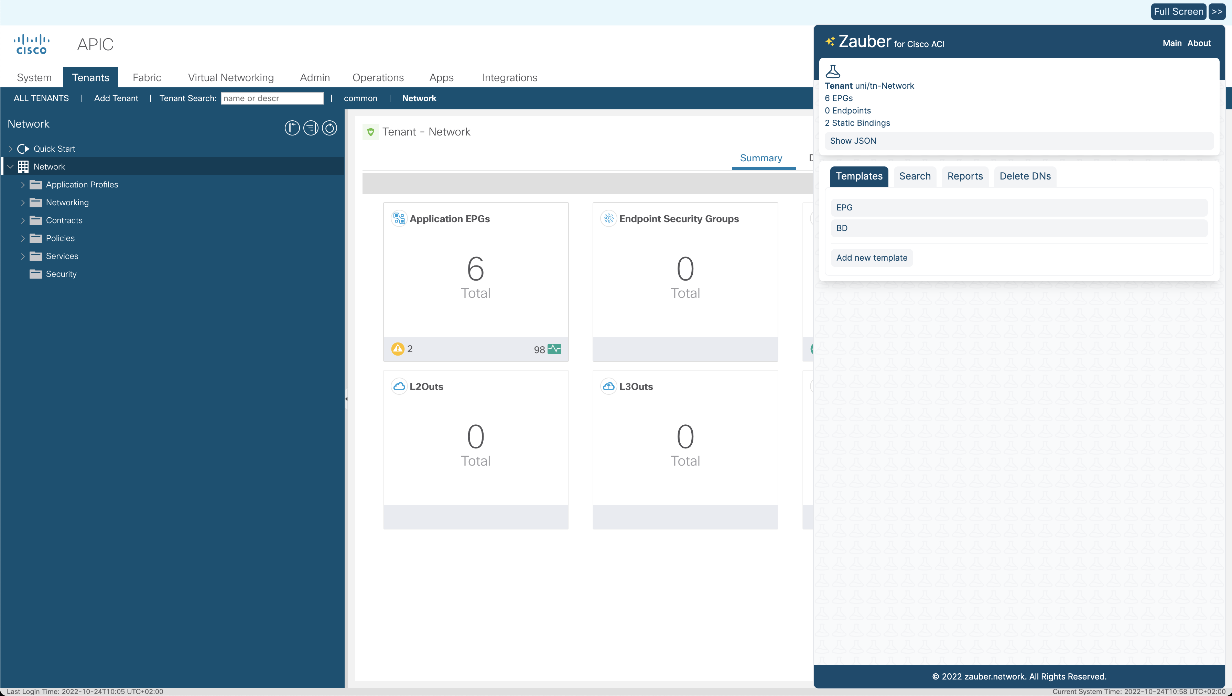Viewport: 1232px width, 696px height.
Task: Click the Show JSON button
Action: (853, 141)
